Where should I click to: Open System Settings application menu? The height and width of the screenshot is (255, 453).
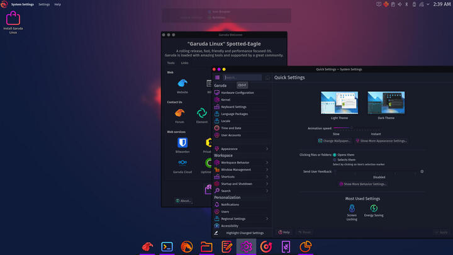(x=22, y=4)
